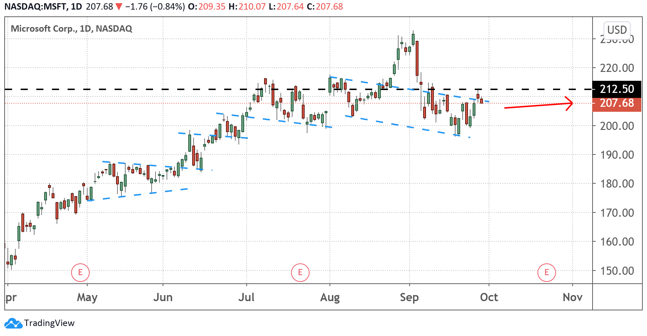Open the USD currency selector

(617, 30)
